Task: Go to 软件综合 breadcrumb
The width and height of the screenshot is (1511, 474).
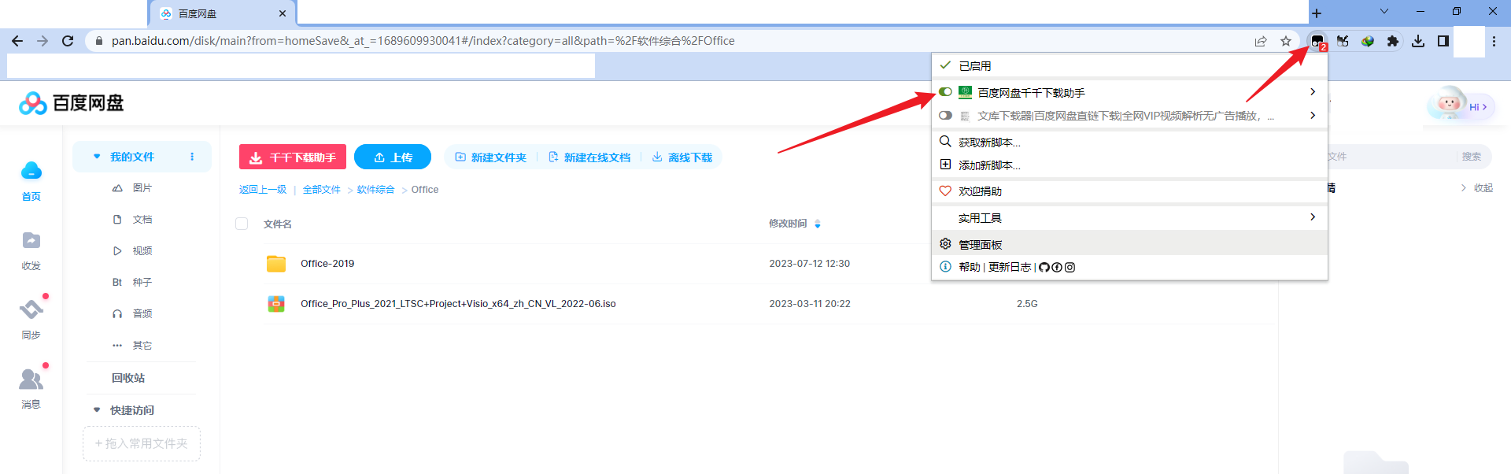Action: [x=375, y=190]
